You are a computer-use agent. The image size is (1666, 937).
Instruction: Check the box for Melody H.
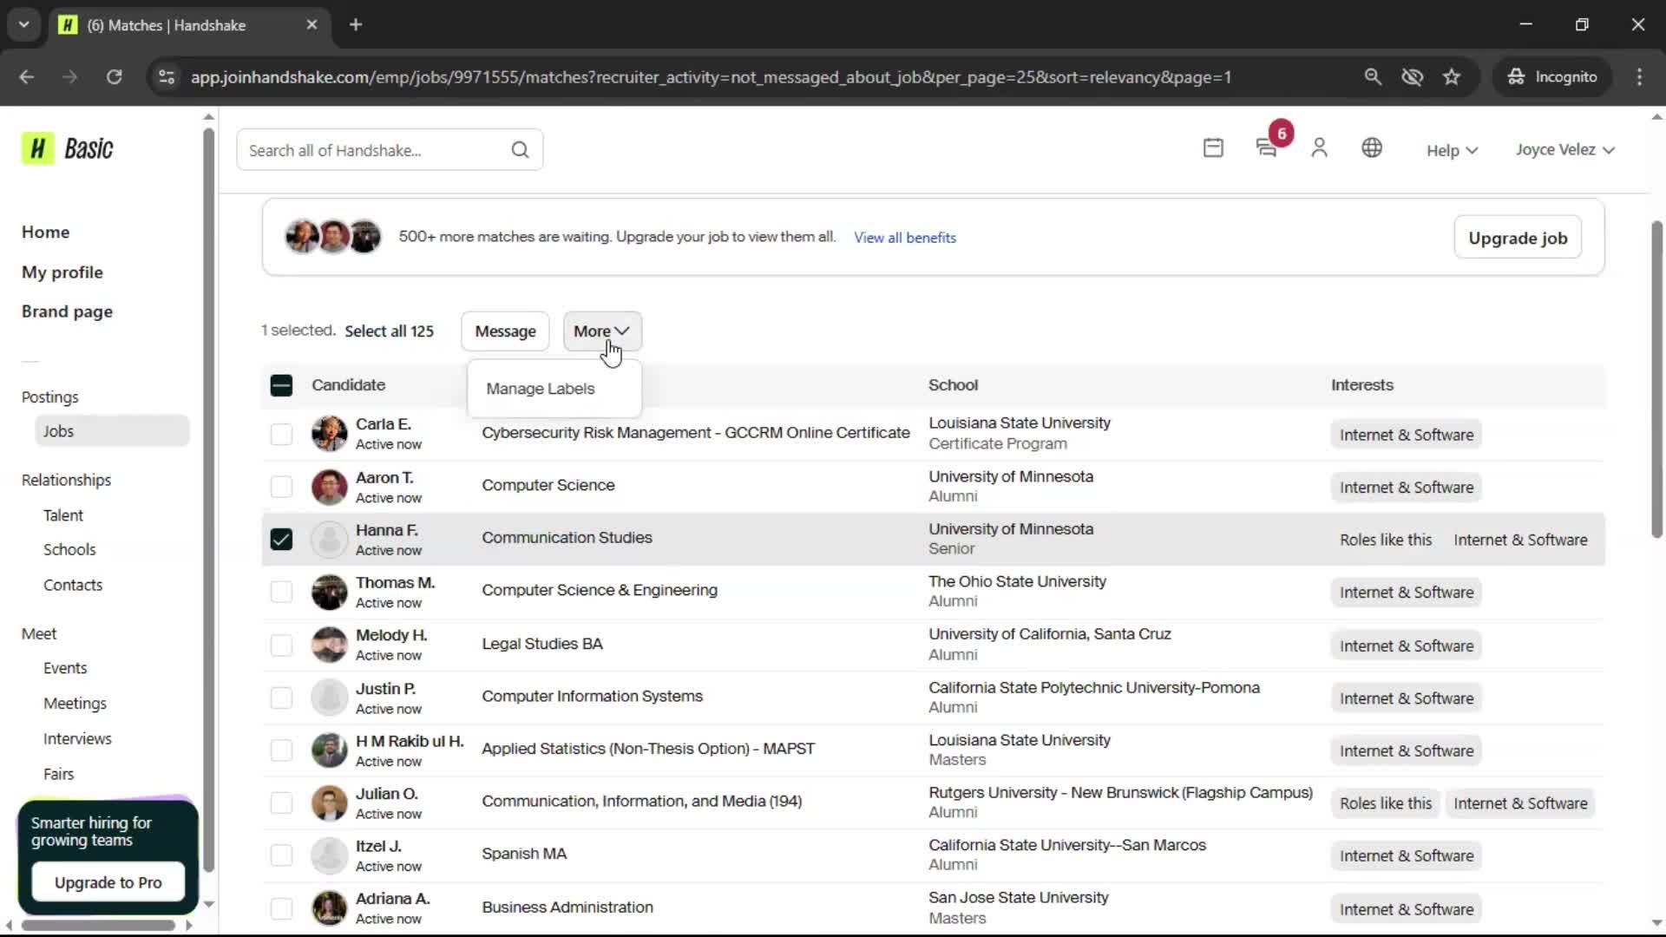coord(281,645)
